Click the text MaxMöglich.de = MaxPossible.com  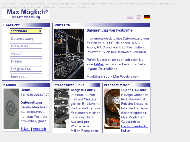click(x=113, y=77)
